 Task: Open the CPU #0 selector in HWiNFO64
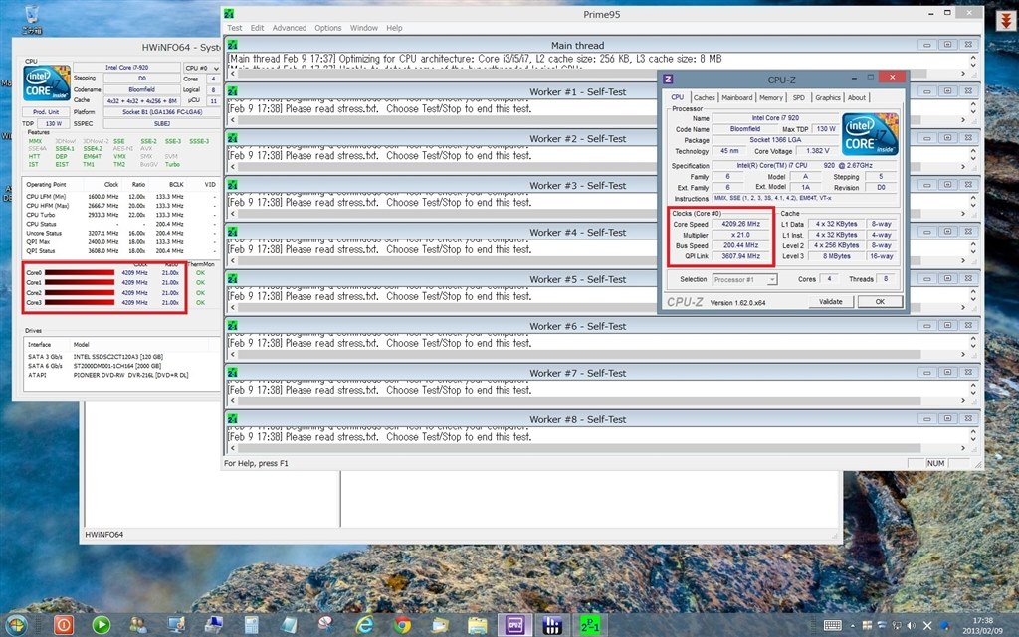tap(201, 69)
